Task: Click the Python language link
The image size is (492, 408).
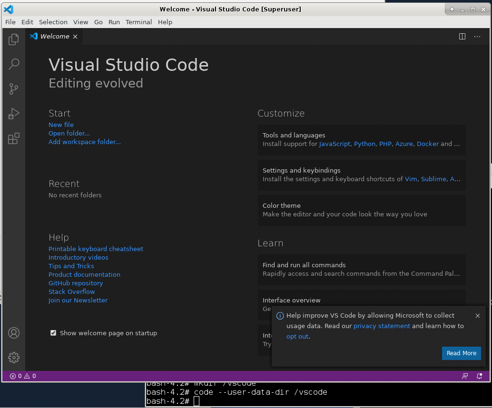Action: tap(364, 144)
